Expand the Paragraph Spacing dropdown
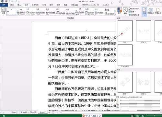 tap(134, 8)
